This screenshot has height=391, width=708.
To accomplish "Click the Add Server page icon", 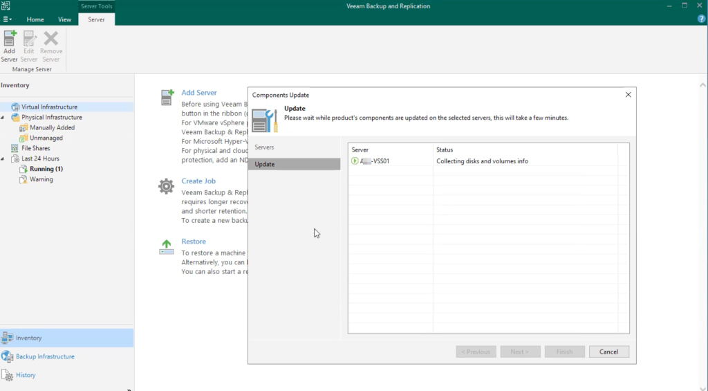I will click(167, 97).
